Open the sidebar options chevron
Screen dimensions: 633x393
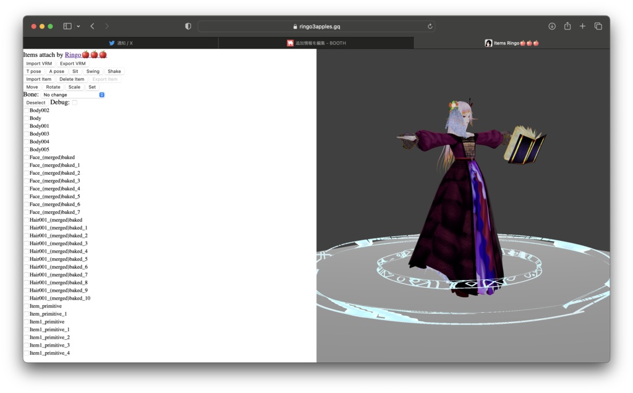click(79, 26)
